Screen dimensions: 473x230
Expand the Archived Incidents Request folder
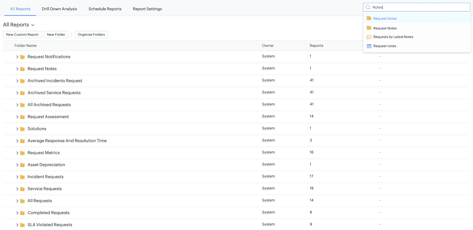[17, 81]
